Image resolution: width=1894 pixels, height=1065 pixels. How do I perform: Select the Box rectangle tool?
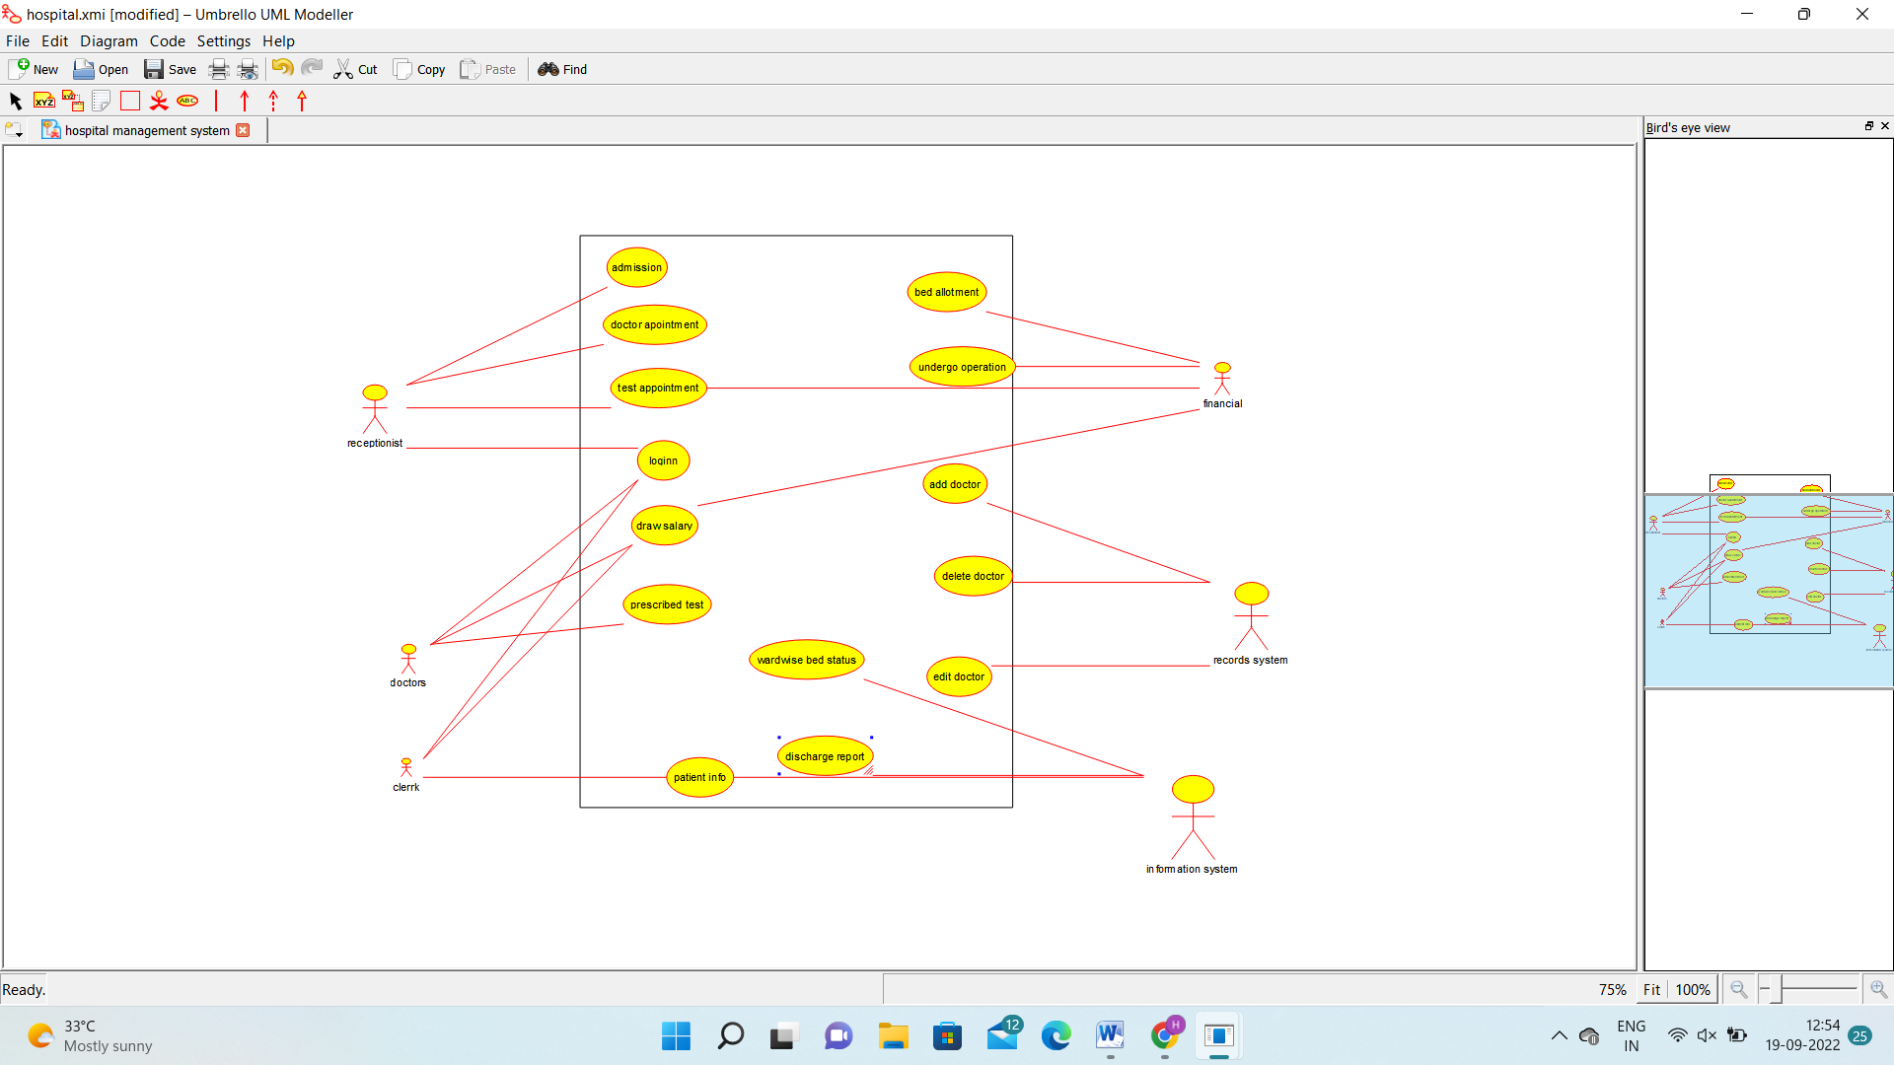[130, 101]
